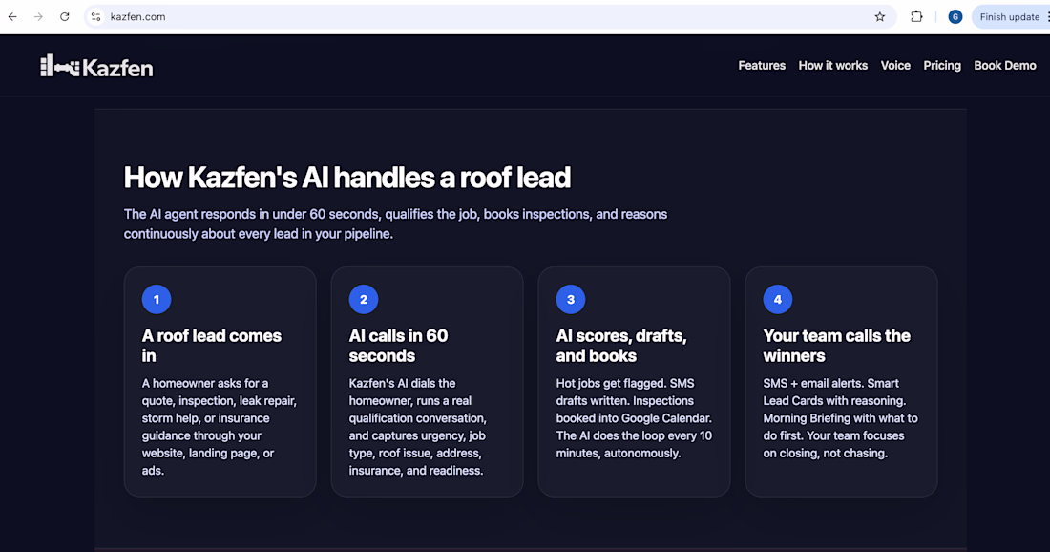Click the paragraph starting "A homeowner asks for a"
This screenshot has height=552, width=1050.
[219, 427]
